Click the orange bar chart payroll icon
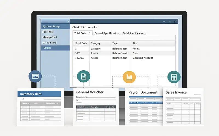Screen dimensions: 219x136 (x=129, y=77)
